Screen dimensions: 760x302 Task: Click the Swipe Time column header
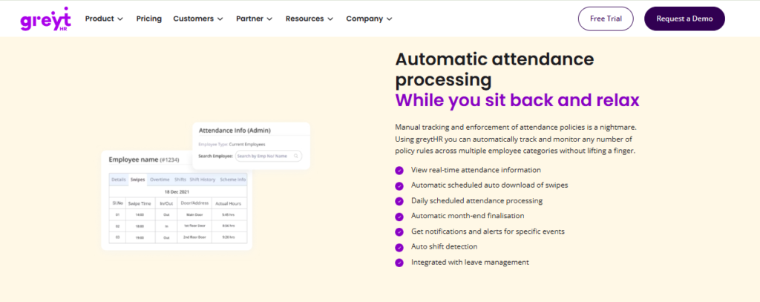[140, 203]
